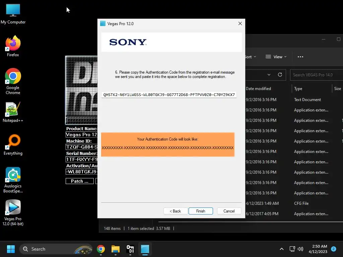Click the Finish button in Vegas dialog
This screenshot has width=343, height=257.
[x=201, y=211]
